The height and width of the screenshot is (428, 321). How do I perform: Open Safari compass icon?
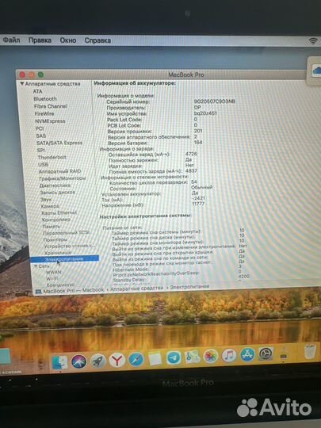(x=136, y=360)
